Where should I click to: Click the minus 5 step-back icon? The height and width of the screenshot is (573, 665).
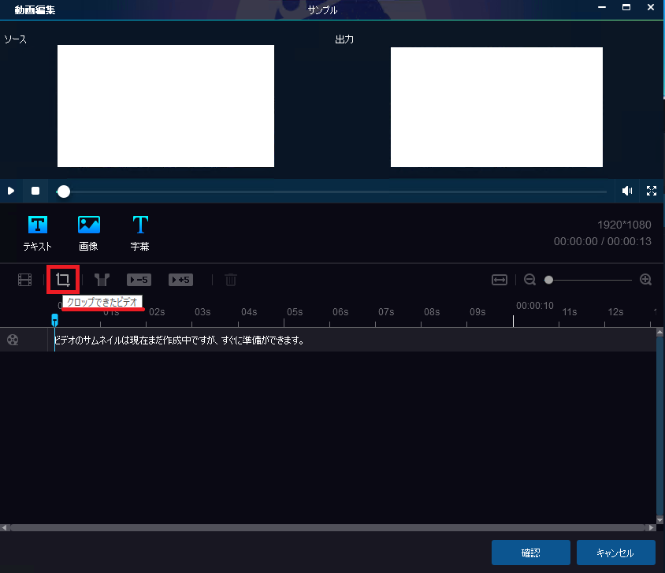pyautogui.click(x=139, y=280)
